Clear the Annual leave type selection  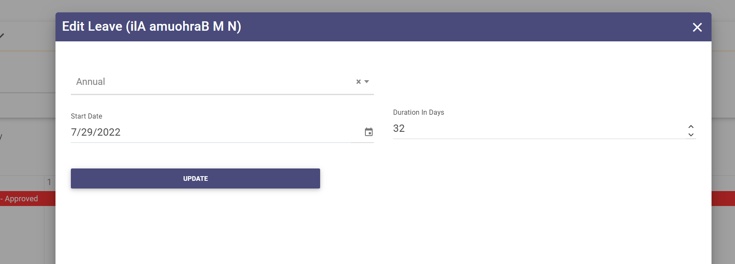359,82
